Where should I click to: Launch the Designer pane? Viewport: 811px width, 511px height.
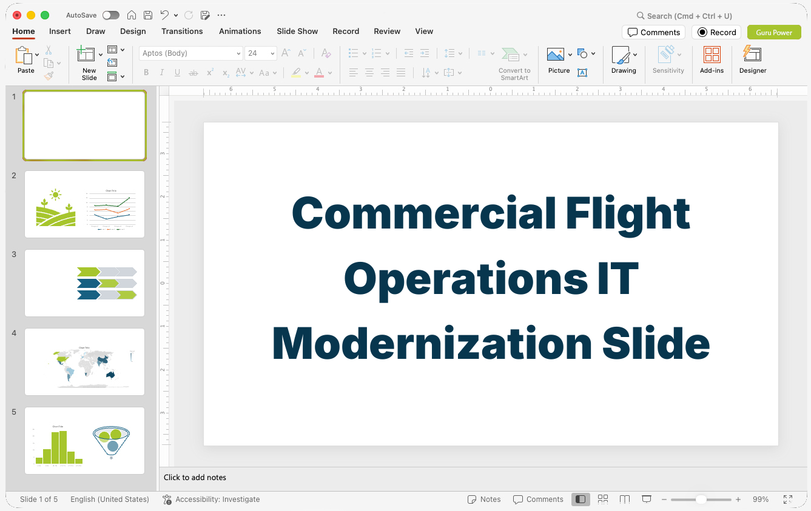pos(753,59)
